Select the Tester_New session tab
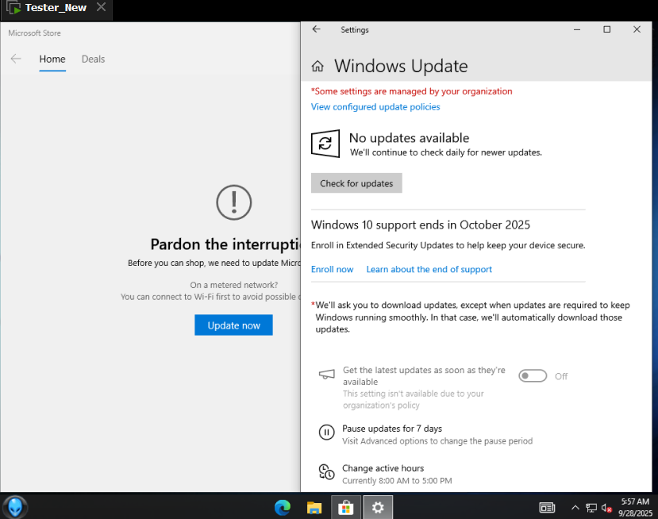 click(x=56, y=8)
